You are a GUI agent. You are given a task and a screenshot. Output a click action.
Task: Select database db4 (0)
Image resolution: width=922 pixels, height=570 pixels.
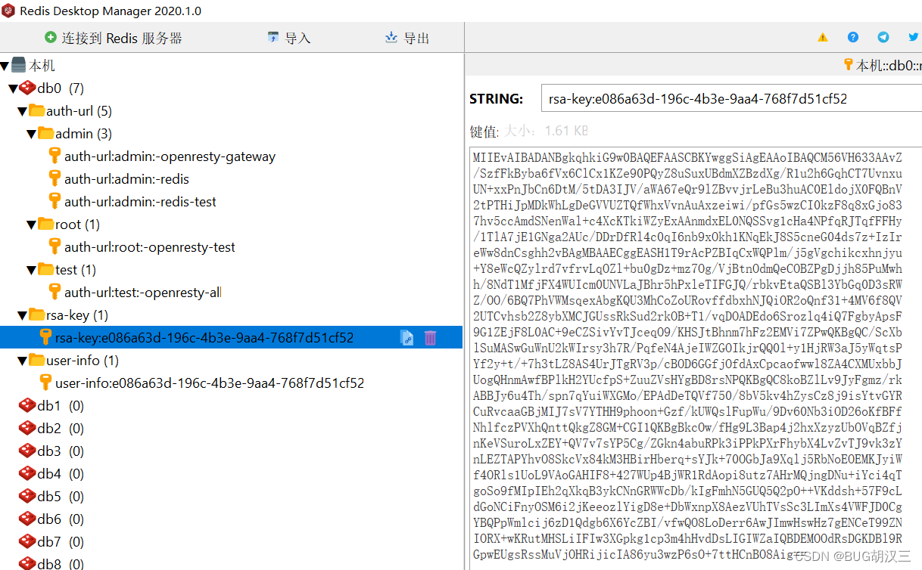[61, 474]
